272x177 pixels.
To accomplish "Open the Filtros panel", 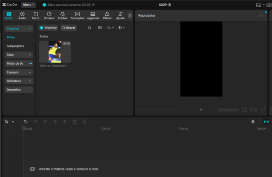I will (x=107, y=16).
